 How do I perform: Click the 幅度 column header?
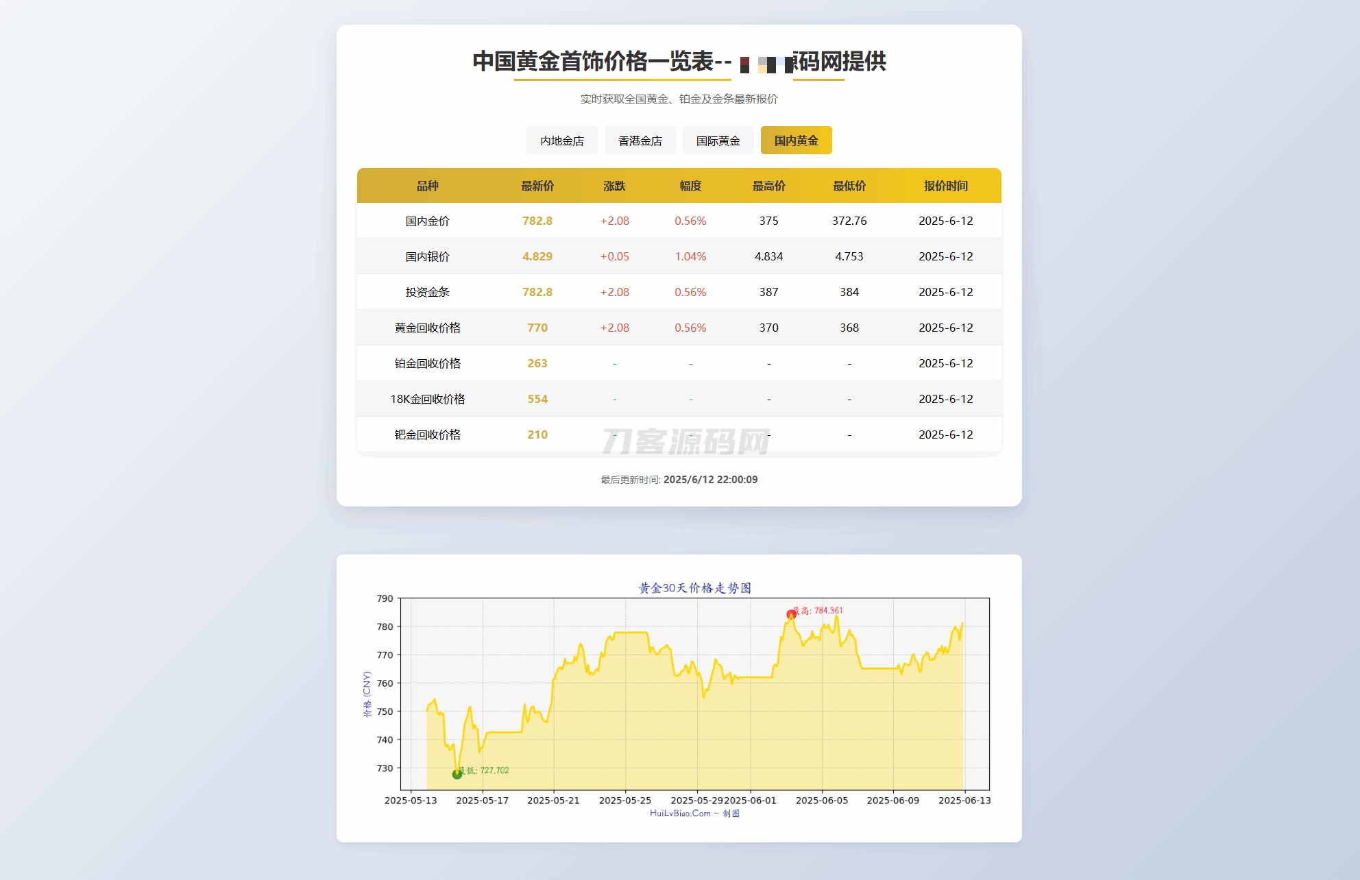(690, 186)
